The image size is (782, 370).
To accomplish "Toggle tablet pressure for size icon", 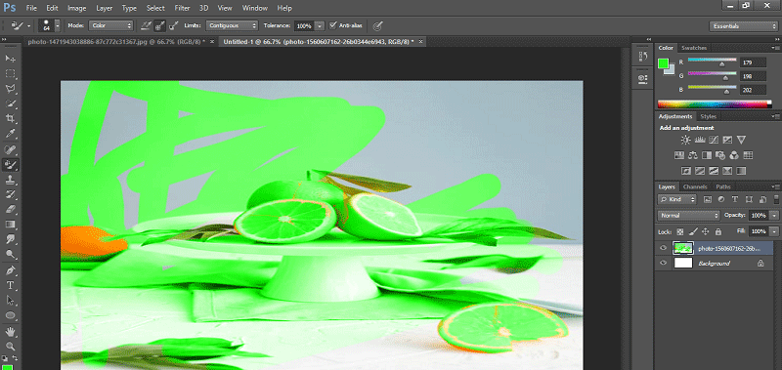I will click(378, 25).
